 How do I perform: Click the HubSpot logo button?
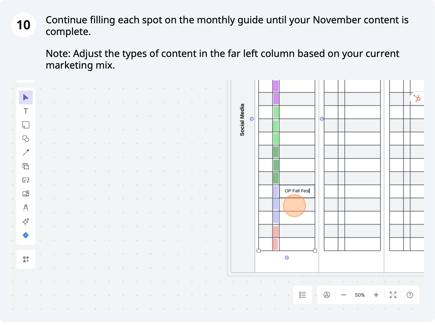pyautogui.click(x=417, y=98)
